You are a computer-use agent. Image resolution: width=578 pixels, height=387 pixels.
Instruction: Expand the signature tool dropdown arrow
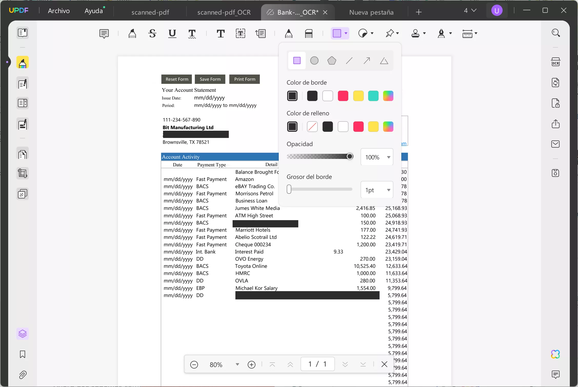point(451,33)
